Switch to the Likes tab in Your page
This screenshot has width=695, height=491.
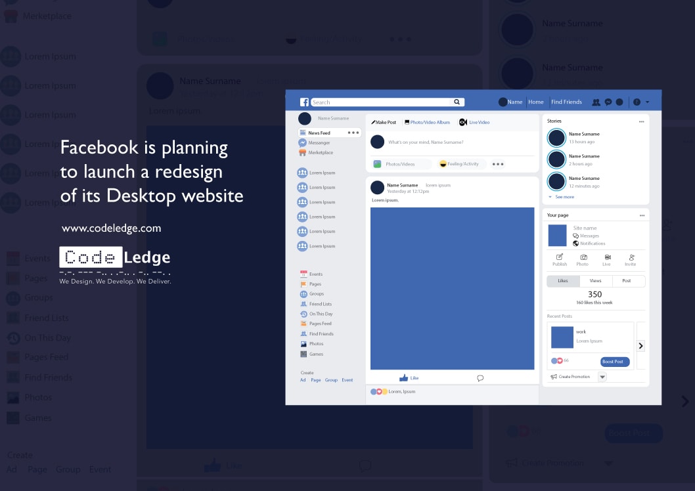click(x=564, y=281)
